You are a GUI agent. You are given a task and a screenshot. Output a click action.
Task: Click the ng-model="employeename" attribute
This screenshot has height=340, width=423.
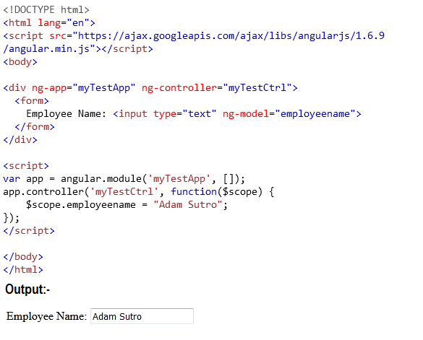pyautogui.click(x=289, y=113)
